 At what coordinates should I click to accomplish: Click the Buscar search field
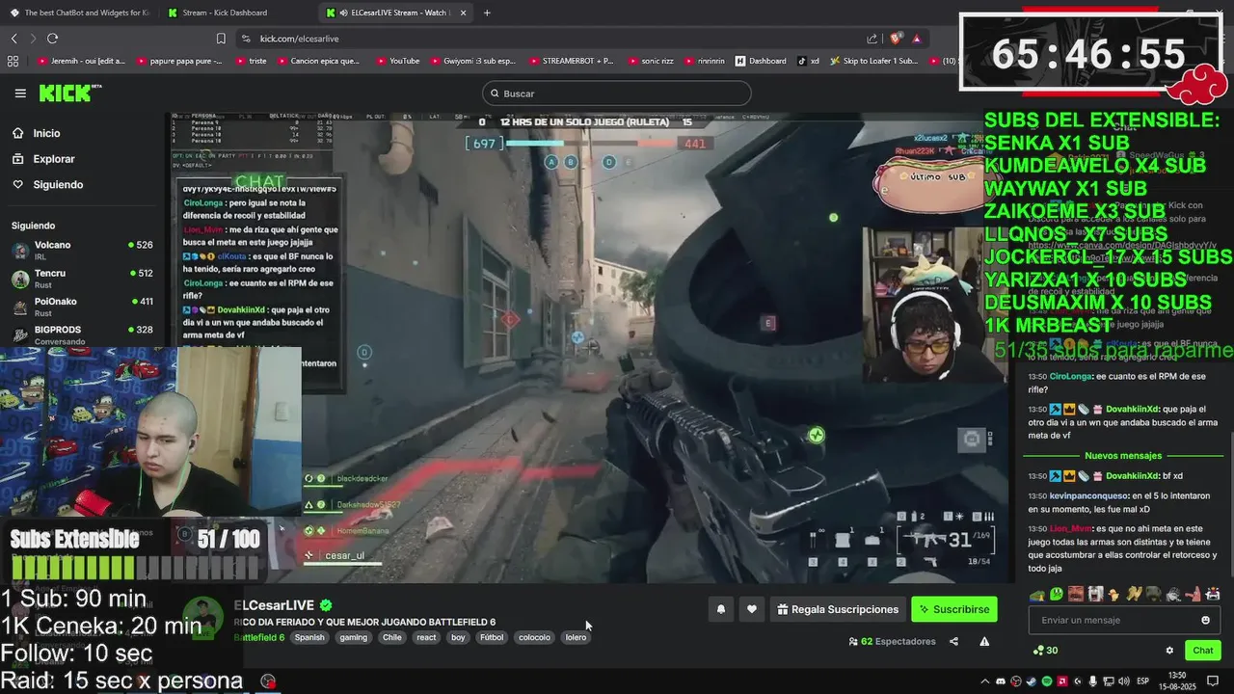point(617,93)
